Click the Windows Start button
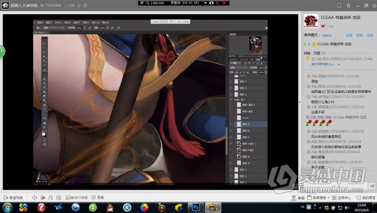 (x=7, y=207)
